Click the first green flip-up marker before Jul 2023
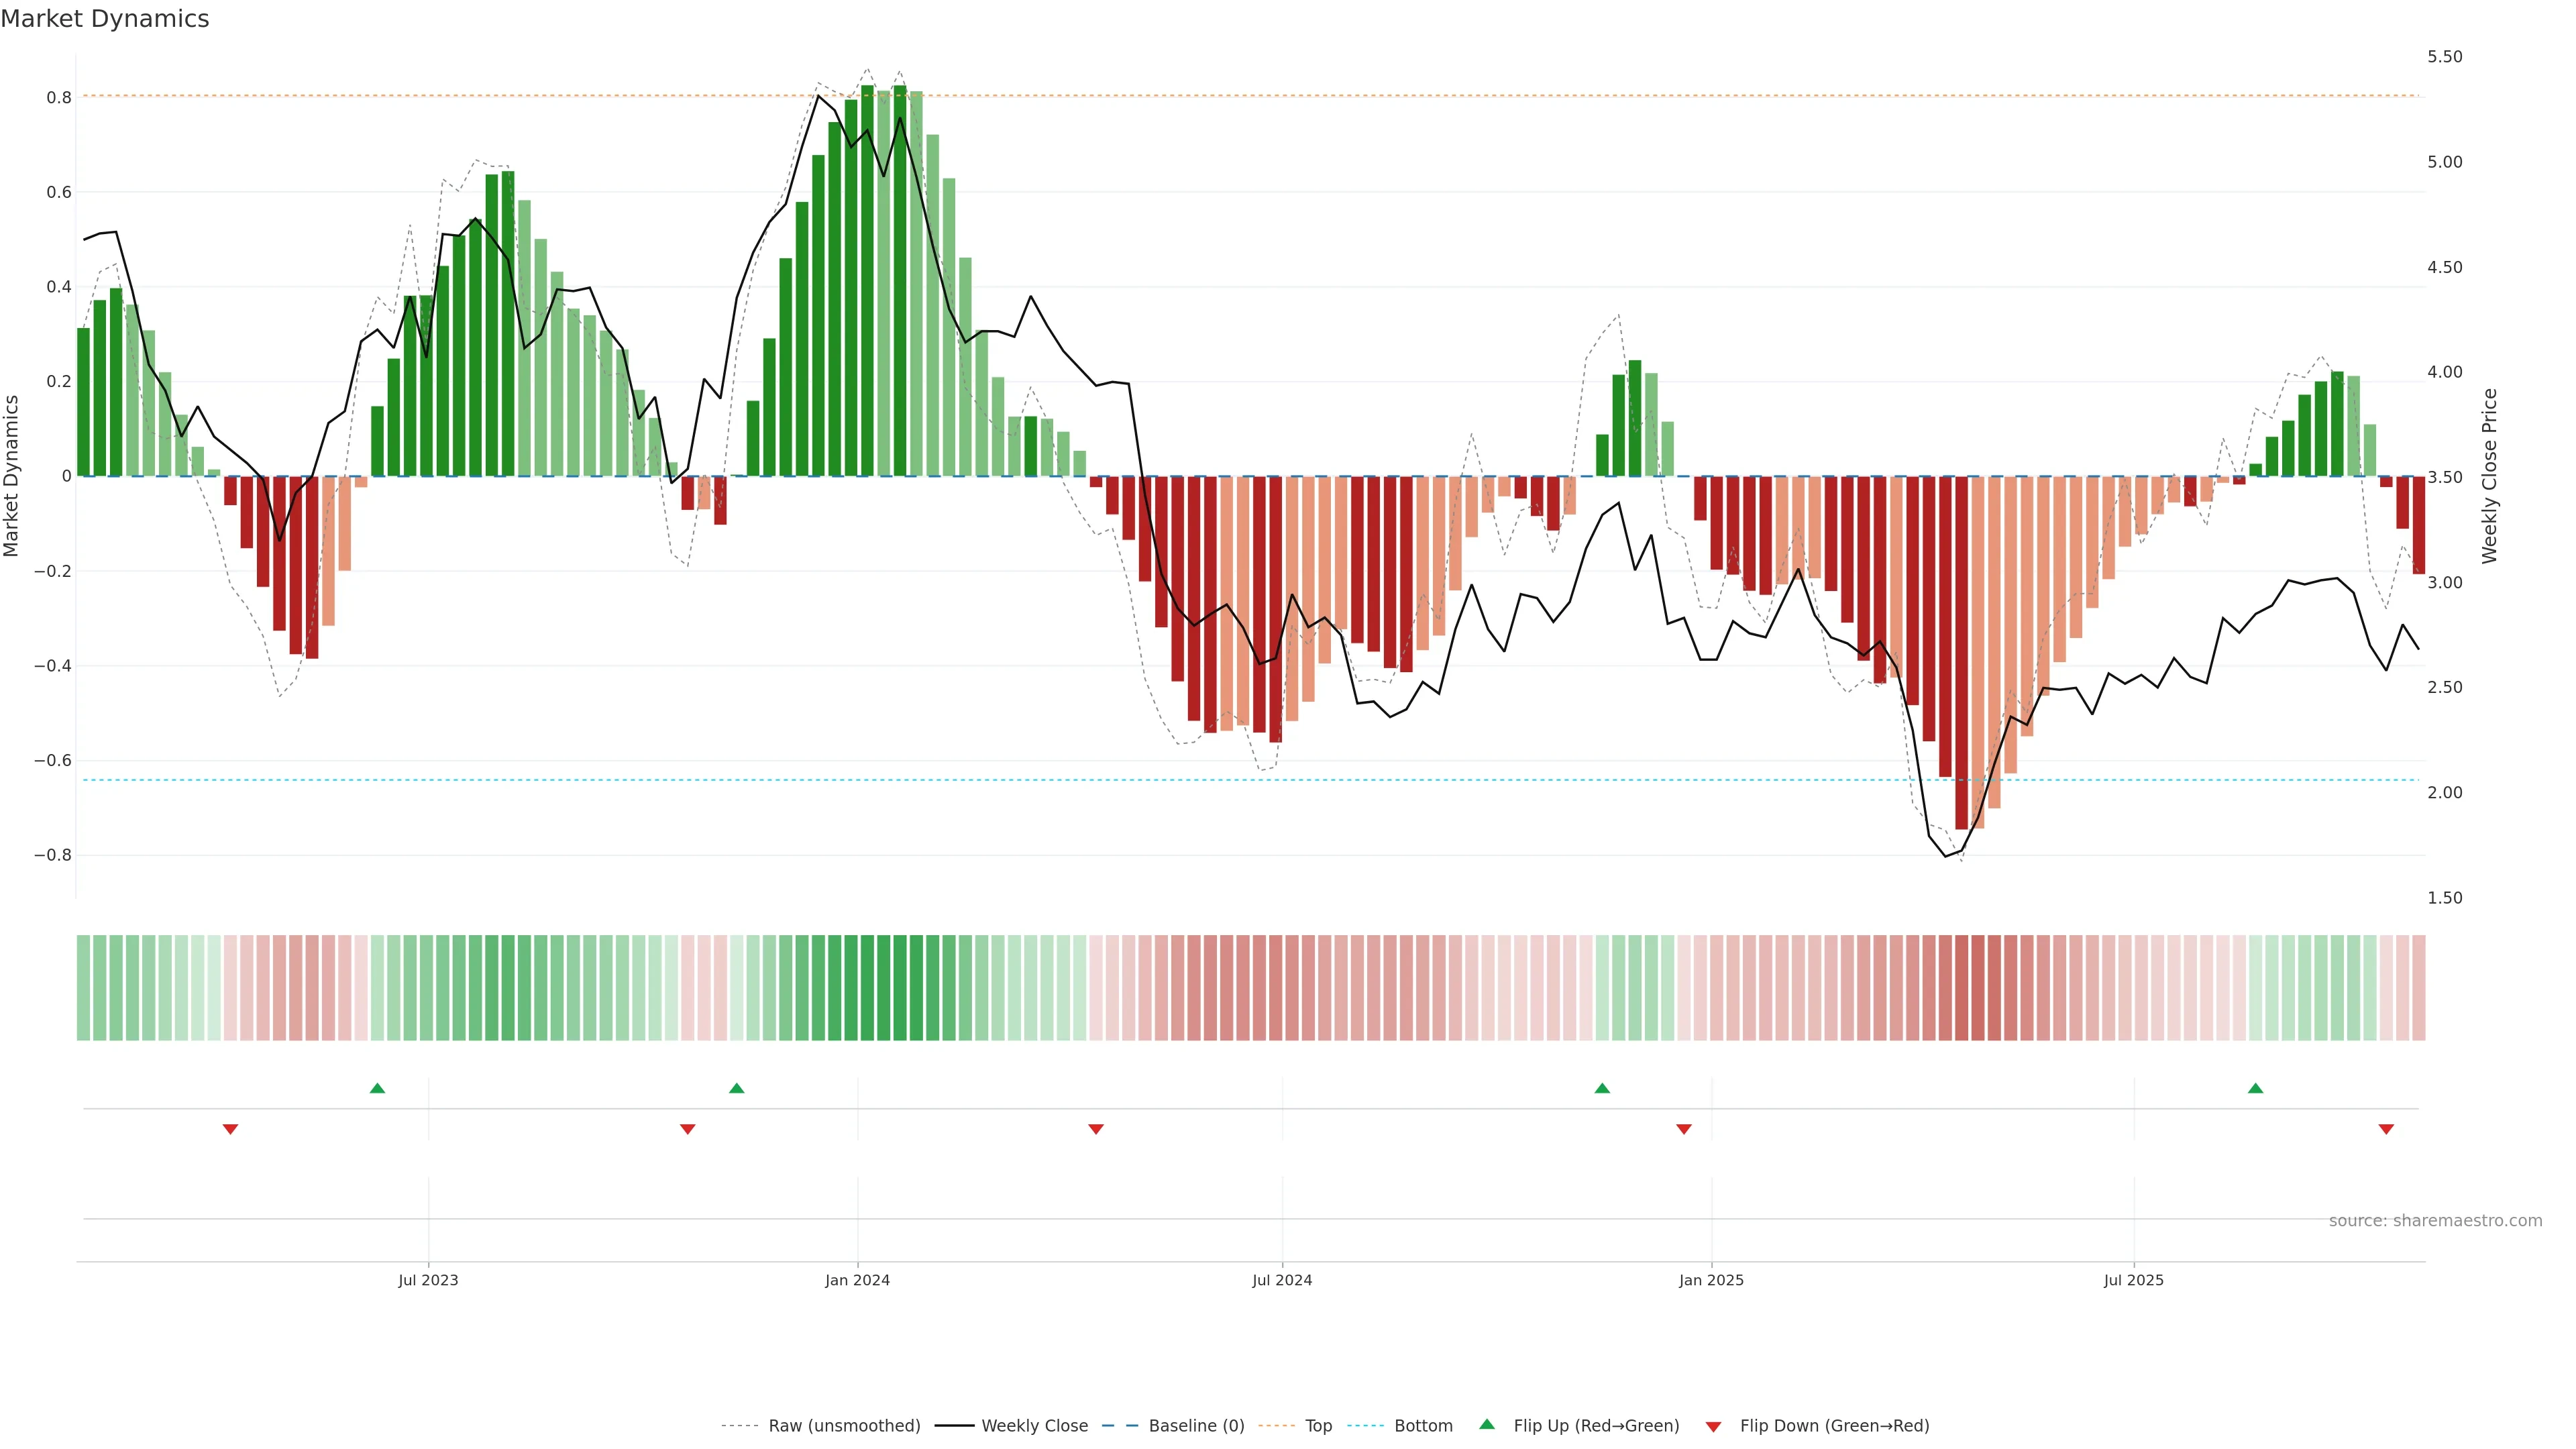Screen dimensions: 2576x1449 pos(377,1088)
